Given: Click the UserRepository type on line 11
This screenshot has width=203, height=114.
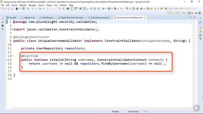Looking at the screenshot, I should [49, 48].
